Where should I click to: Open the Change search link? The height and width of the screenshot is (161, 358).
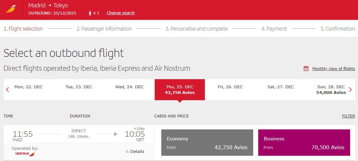[x=121, y=13]
